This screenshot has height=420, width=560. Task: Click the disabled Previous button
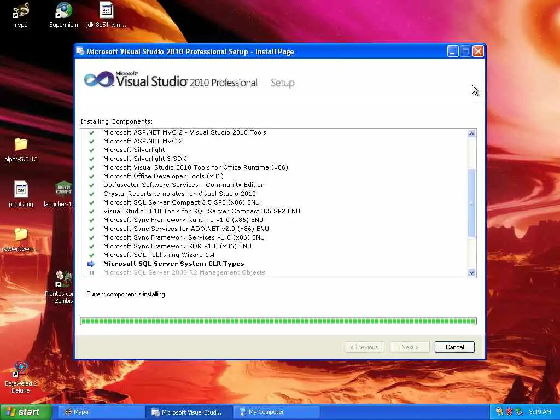(364, 347)
